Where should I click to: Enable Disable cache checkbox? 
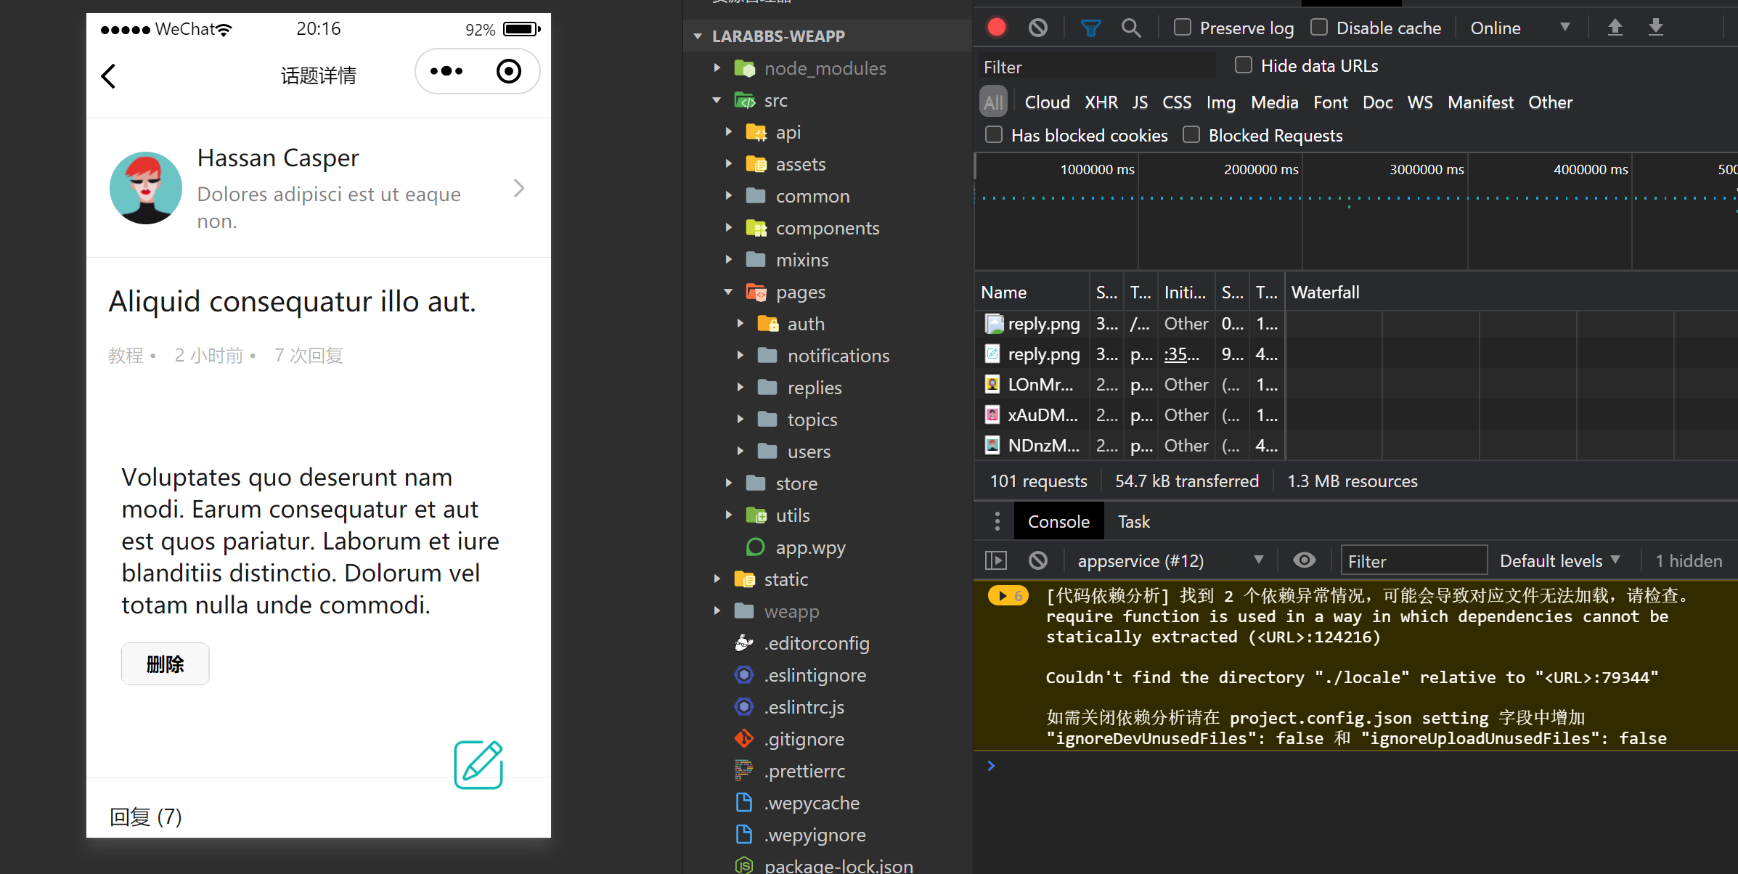click(x=1319, y=28)
